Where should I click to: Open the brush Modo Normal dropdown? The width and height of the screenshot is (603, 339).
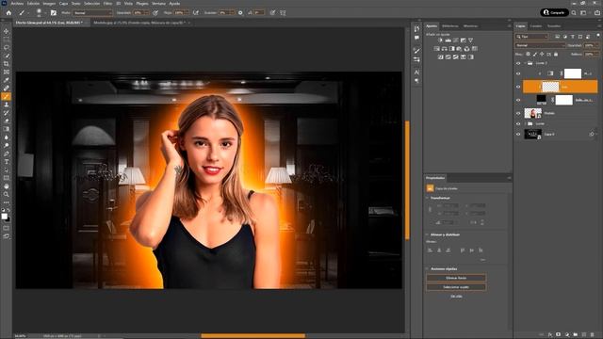92,12
